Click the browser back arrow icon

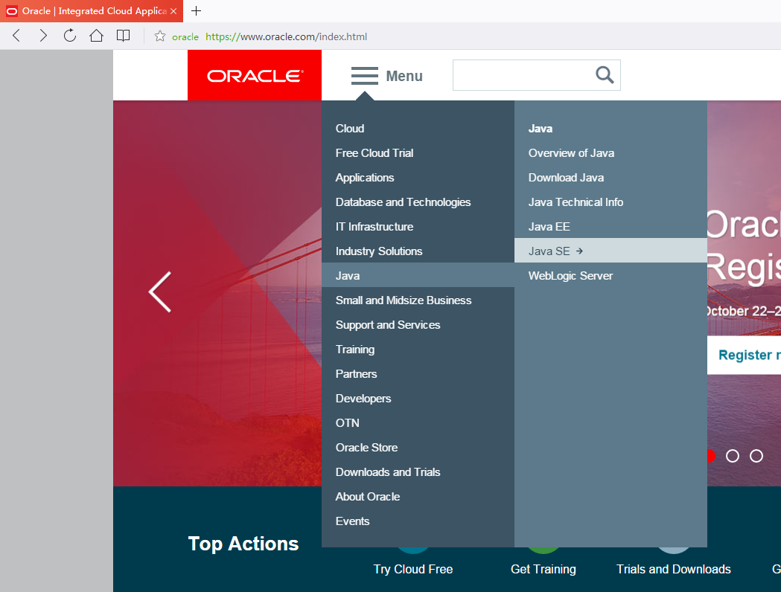coord(16,36)
